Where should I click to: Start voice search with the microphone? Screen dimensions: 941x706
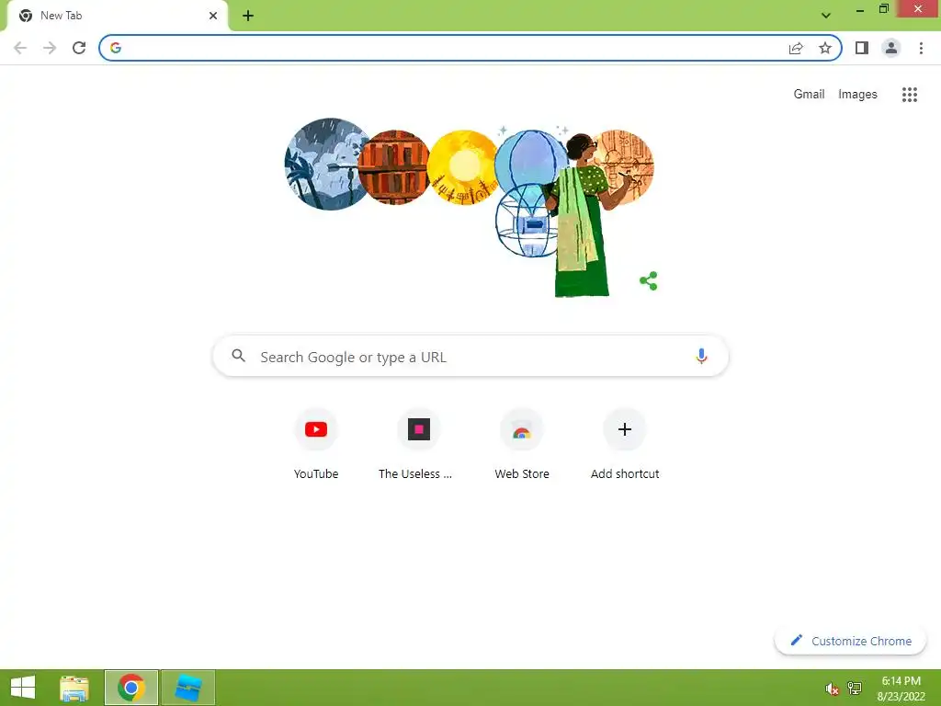click(701, 356)
